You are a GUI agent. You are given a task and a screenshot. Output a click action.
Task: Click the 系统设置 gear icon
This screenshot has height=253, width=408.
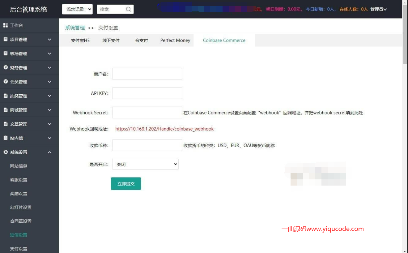coord(6,152)
